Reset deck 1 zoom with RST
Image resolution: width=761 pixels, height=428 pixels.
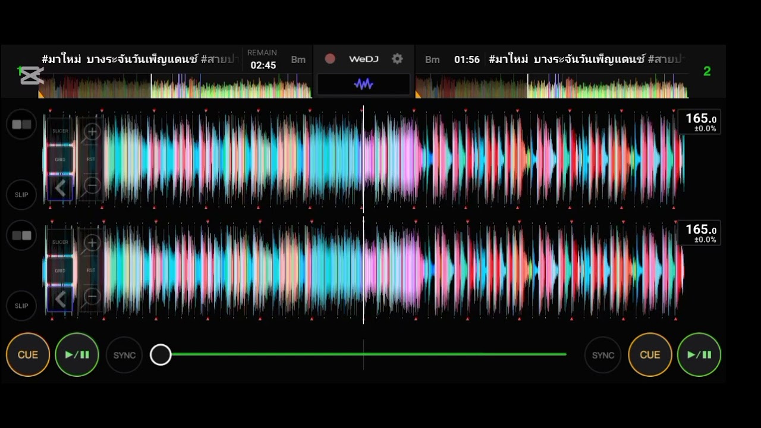point(91,159)
